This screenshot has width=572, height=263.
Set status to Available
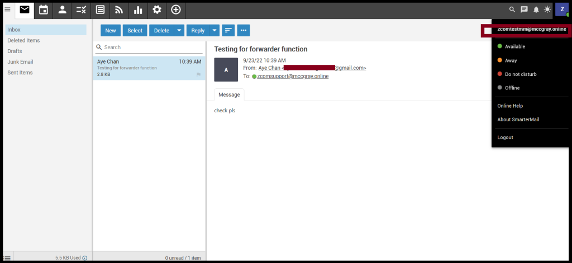(511, 47)
